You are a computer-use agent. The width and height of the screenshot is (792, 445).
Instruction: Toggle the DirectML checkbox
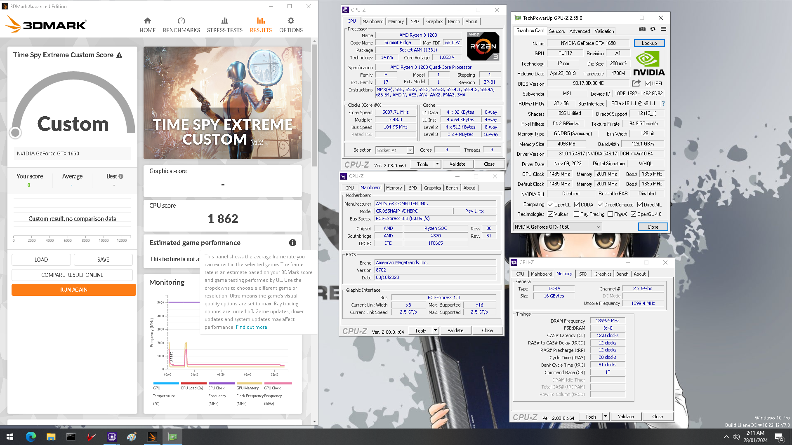coord(640,205)
